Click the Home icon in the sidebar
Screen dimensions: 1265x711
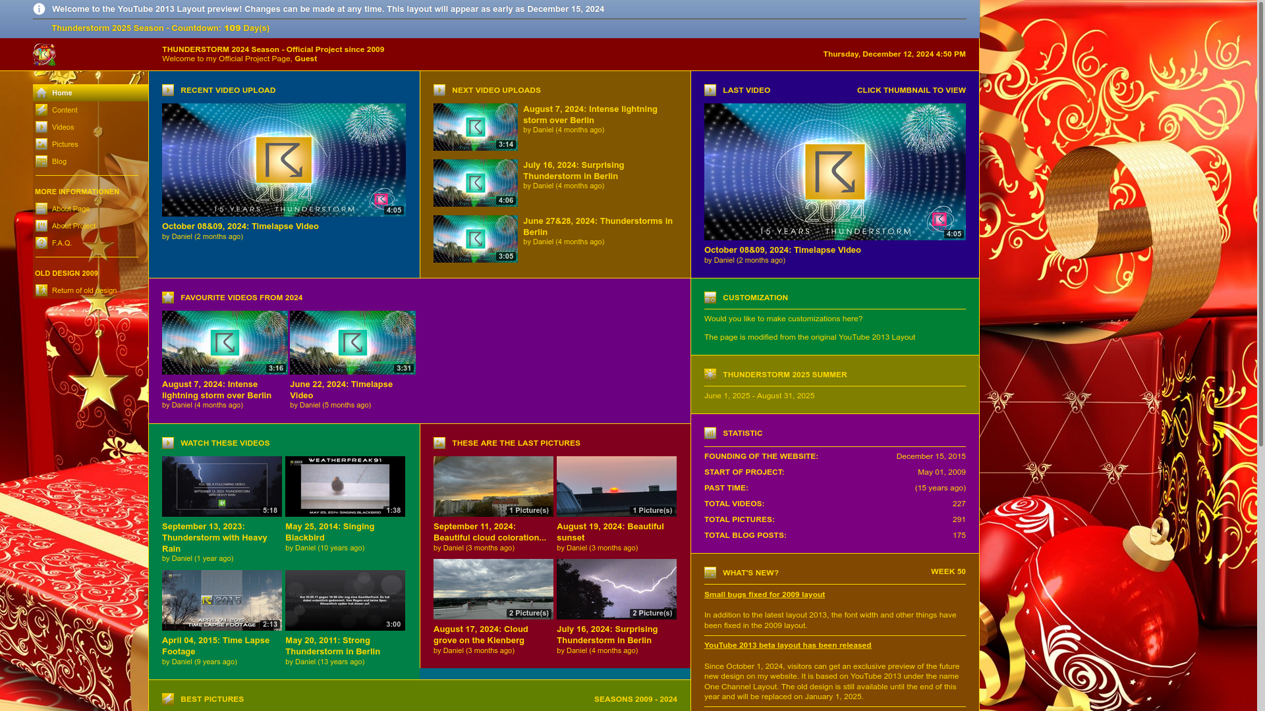pyautogui.click(x=42, y=93)
